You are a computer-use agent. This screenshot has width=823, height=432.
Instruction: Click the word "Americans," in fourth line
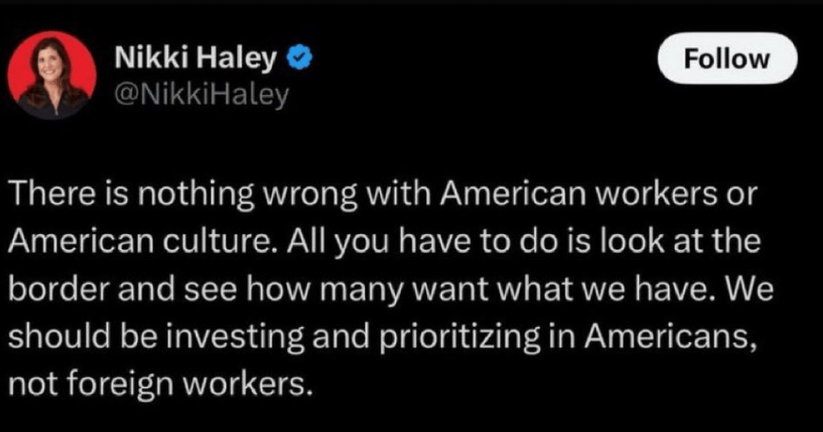click(671, 338)
